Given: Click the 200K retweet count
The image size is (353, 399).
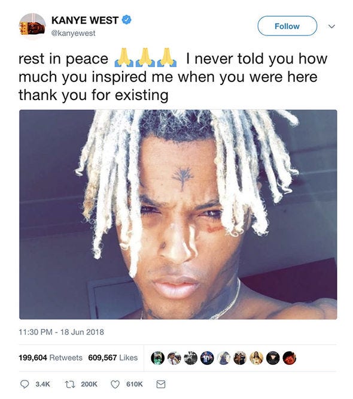Looking at the screenshot, I should (89, 384).
